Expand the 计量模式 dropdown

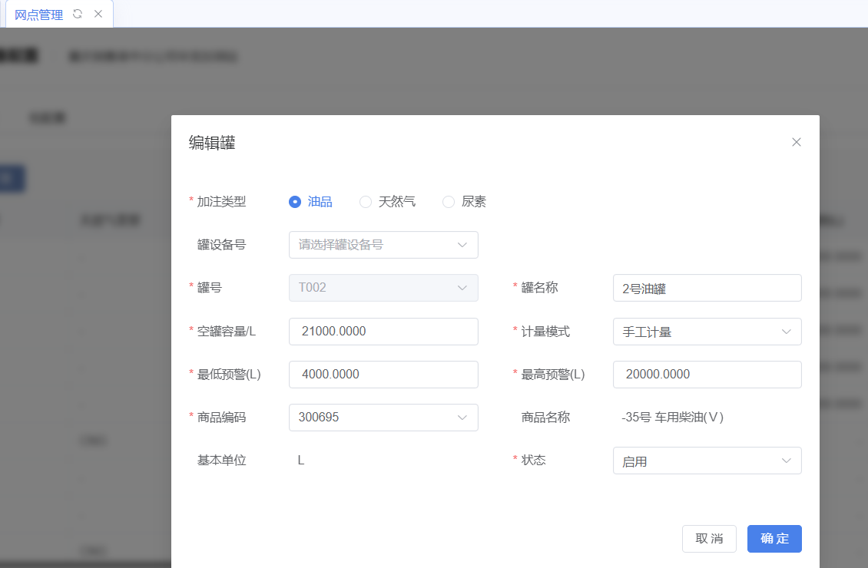tap(707, 332)
